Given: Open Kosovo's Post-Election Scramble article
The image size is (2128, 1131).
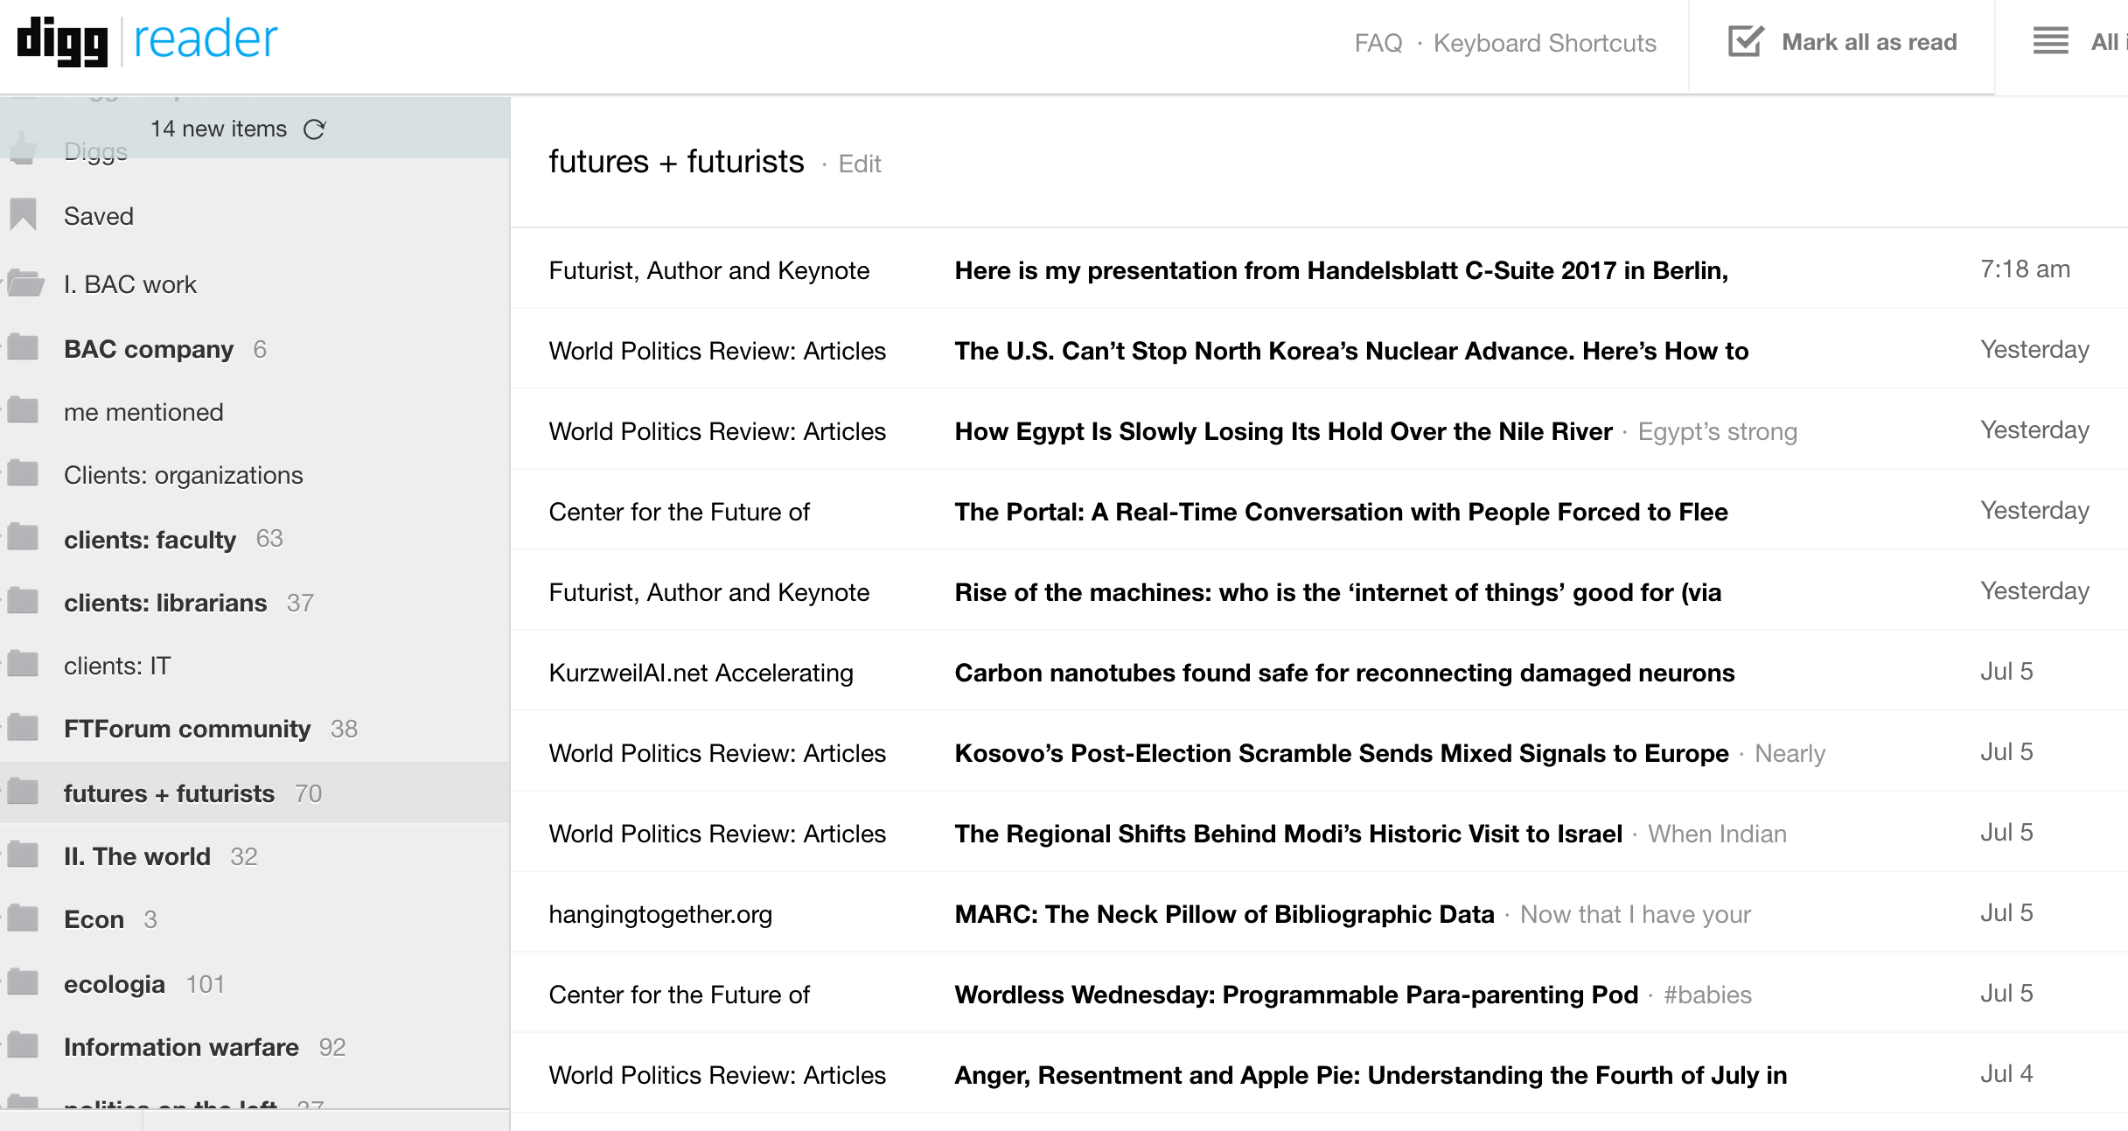Looking at the screenshot, I should pos(1342,753).
